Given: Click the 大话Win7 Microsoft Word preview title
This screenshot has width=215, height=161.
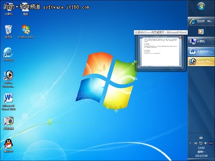Looking at the screenshot, I should [161, 32].
